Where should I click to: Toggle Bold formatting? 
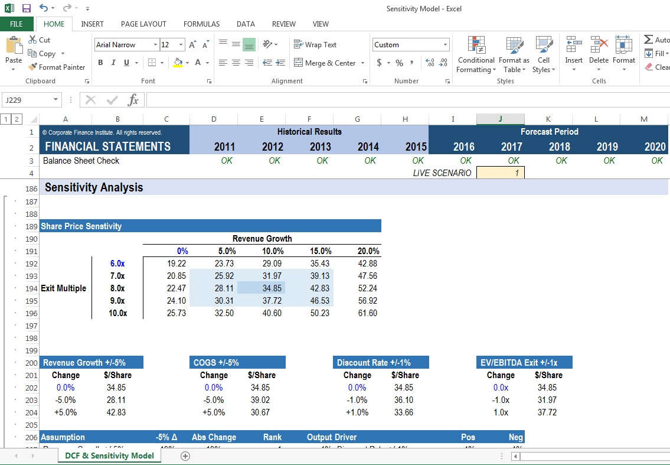pos(100,62)
